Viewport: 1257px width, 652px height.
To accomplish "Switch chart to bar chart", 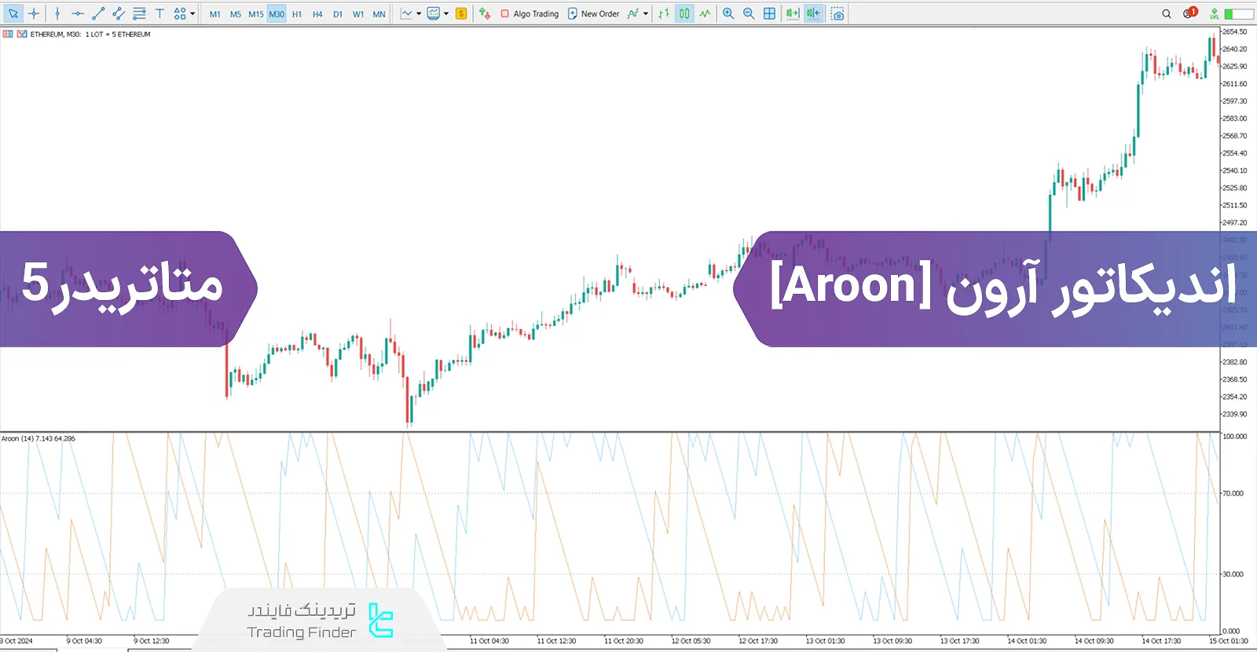I will pos(665,13).
